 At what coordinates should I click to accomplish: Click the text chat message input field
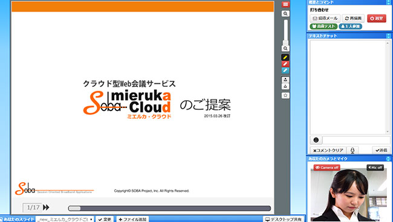pos(356,140)
